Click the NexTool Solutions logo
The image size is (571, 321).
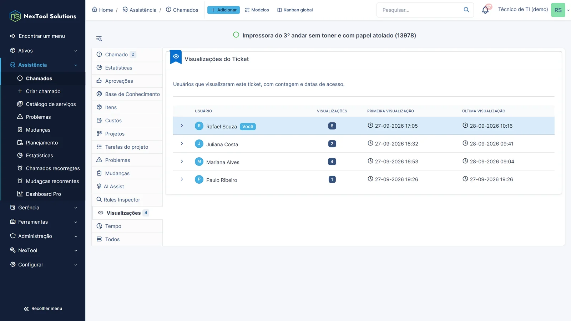pyautogui.click(x=43, y=16)
